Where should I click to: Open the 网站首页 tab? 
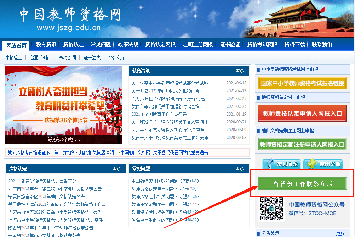click(16, 45)
